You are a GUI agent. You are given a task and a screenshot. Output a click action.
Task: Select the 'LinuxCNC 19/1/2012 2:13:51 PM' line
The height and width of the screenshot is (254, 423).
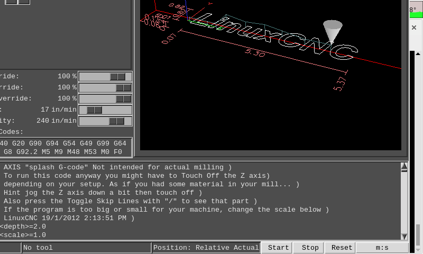[x=69, y=218]
